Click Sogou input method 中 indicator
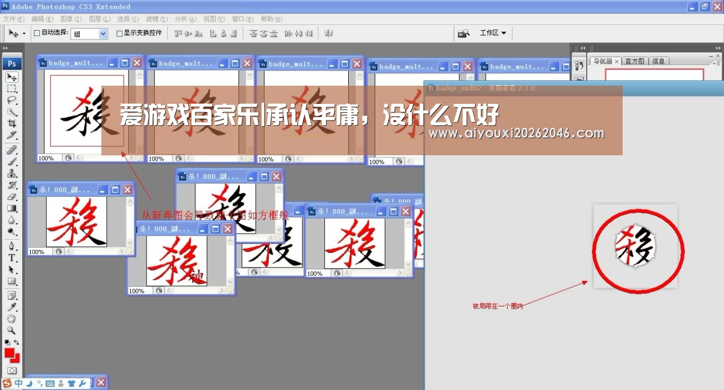 (x=18, y=384)
